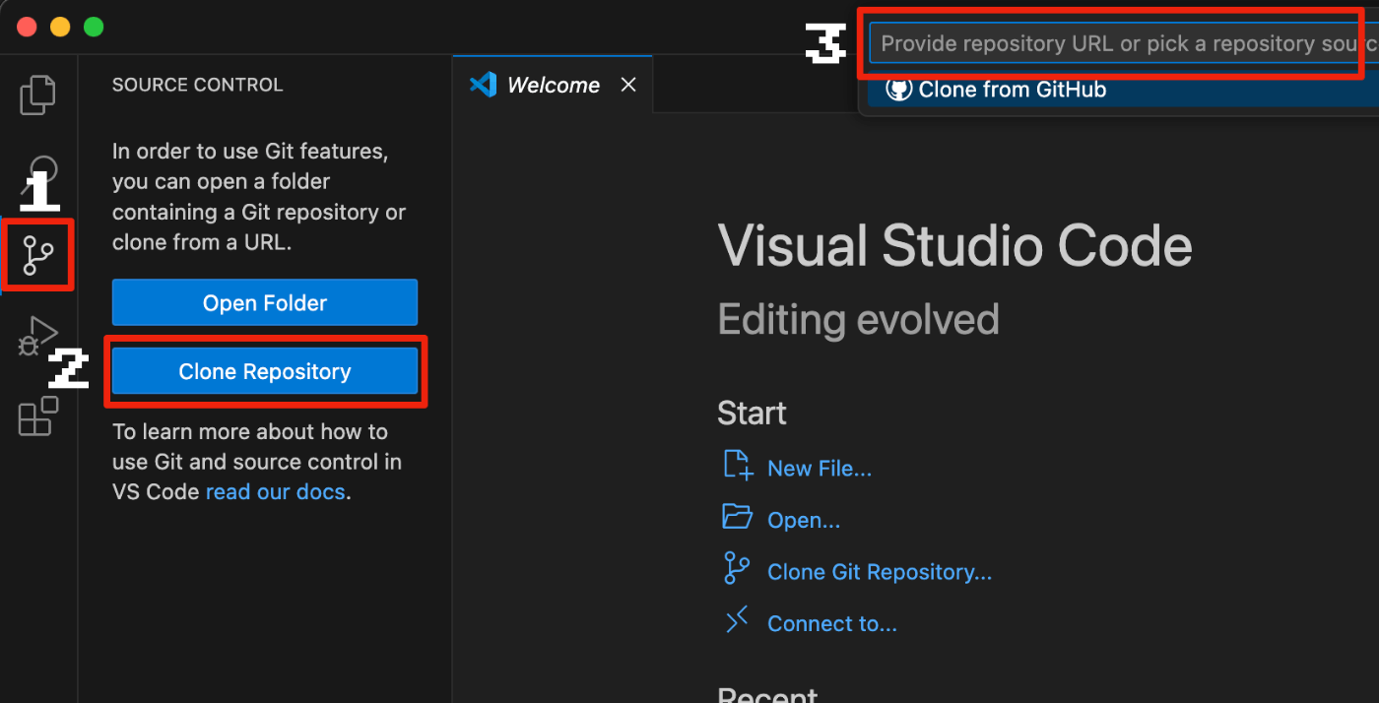Click the remote connect icon under Start
Viewport: 1379px width, 703px height.
(x=737, y=620)
